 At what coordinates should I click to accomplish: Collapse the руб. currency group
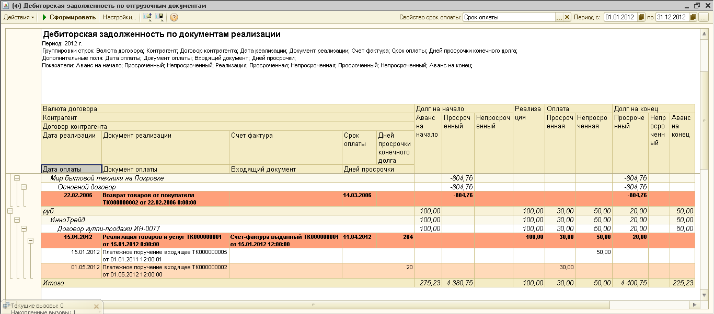tap(10, 211)
